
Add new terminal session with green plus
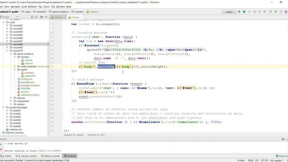pyautogui.click(x=1, y=144)
